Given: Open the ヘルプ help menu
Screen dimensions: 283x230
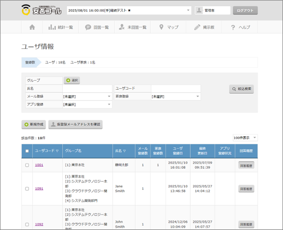Looking at the screenshot, I should (240, 27).
